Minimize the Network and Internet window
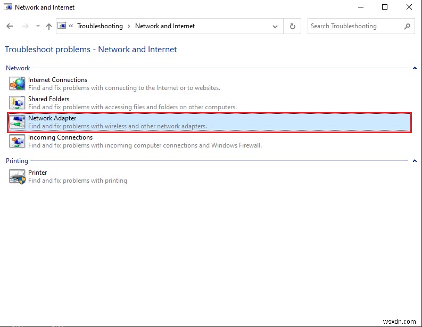The width and height of the screenshot is (422, 327). tap(361, 7)
